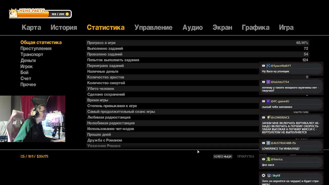Select the Игрок statistics category
This screenshot has height=185, width=329.
[26, 67]
